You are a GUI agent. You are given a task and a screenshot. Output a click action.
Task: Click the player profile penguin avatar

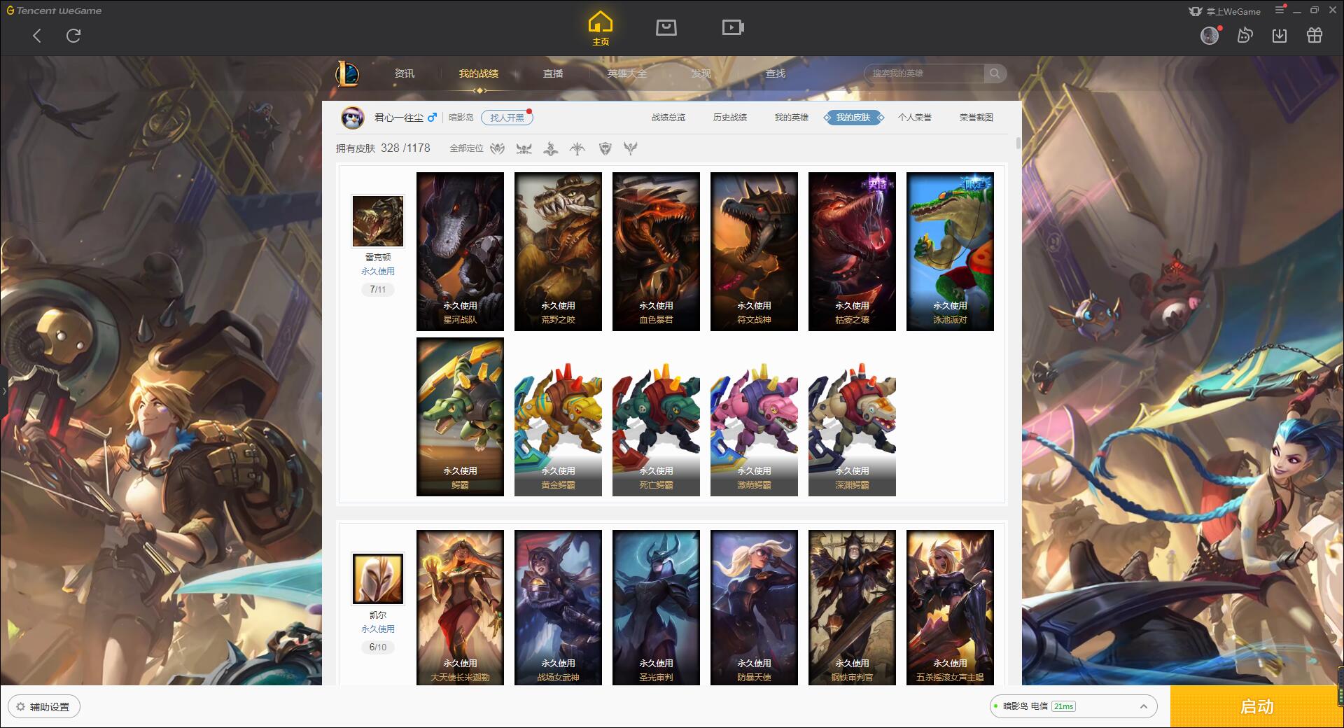pos(353,118)
